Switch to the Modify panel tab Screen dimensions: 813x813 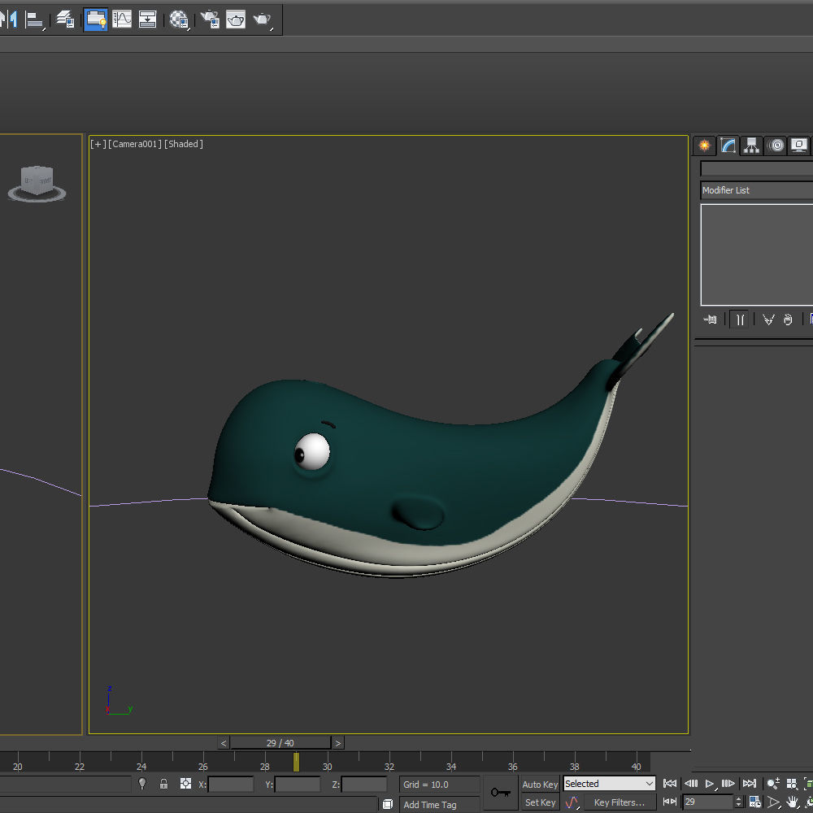pyautogui.click(x=728, y=146)
